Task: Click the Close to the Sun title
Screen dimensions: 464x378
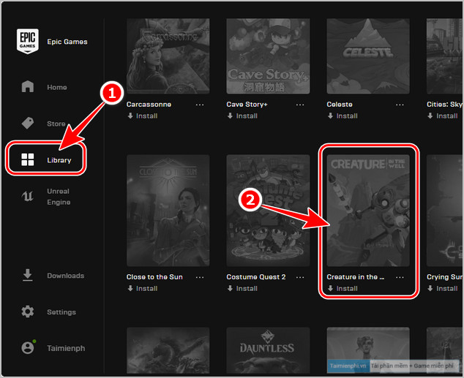Action: tap(154, 277)
